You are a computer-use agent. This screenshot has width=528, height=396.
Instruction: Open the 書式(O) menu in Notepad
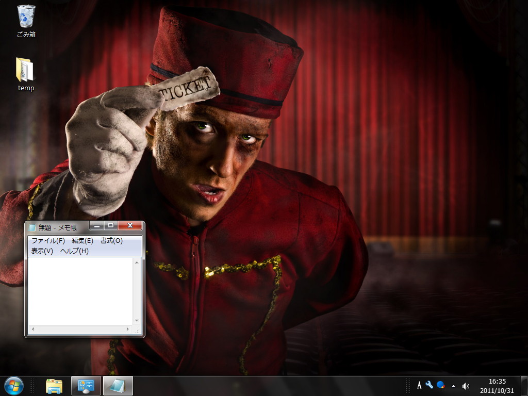pos(111,241)
